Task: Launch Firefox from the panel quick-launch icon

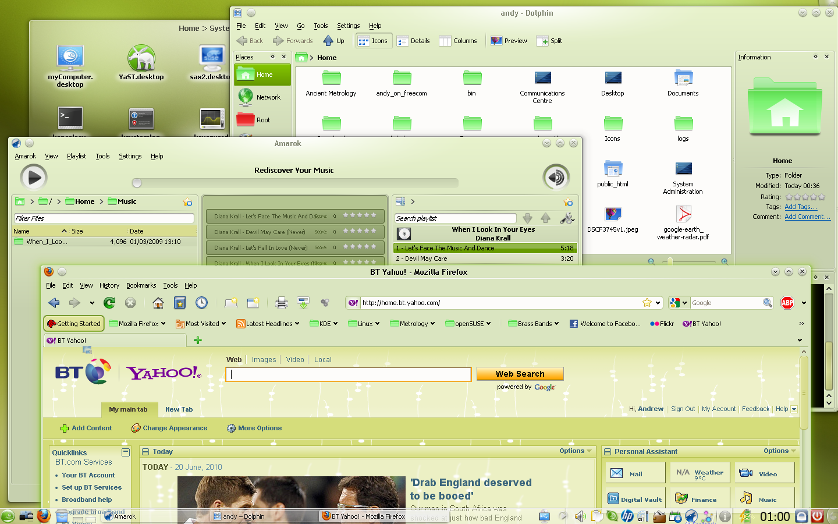Action: click(44, 516)
